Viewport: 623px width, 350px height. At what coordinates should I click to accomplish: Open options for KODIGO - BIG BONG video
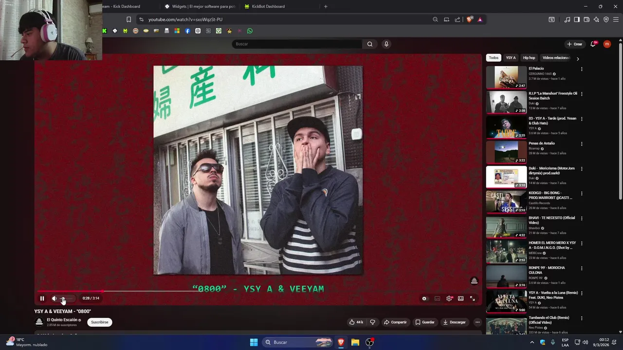click(x=582, y=193)
